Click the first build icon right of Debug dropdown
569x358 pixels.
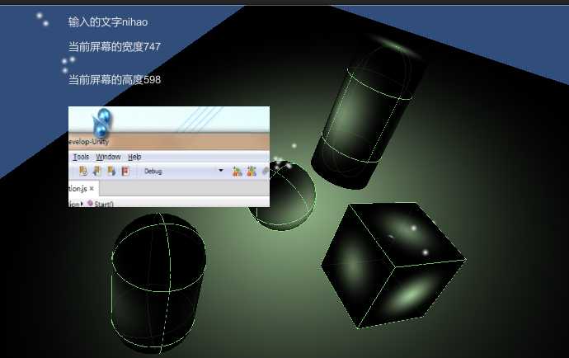[x=237, y=171]
